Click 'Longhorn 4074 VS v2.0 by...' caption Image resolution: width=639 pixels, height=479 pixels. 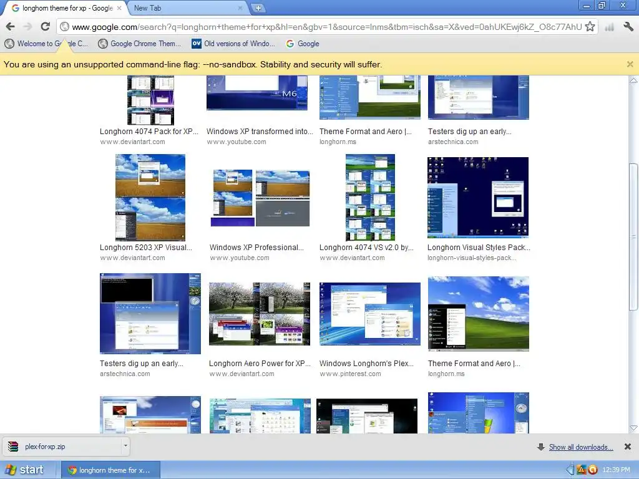coord(366,248)
